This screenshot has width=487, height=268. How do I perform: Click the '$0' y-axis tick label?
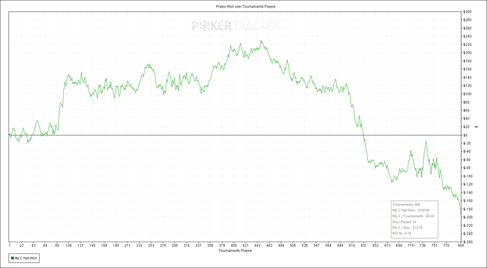click(x=465, y=135)
